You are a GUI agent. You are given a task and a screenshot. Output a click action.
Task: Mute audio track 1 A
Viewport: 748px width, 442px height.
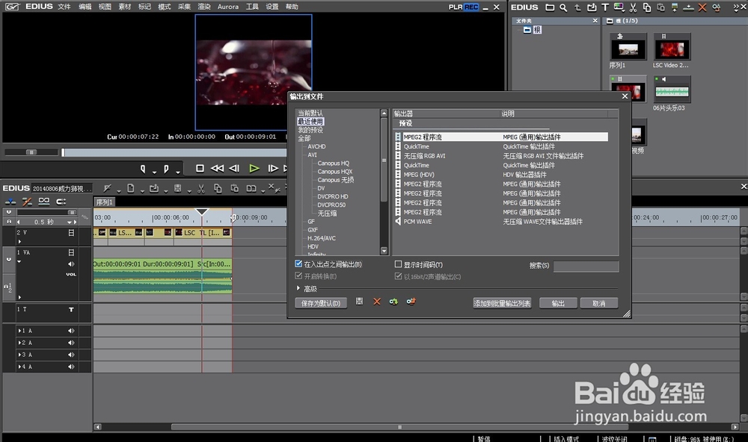click(x=71, y=331)
